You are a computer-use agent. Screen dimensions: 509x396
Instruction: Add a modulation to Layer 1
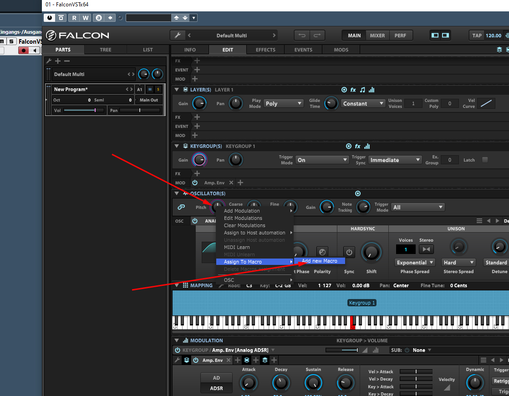pos(195,135)
